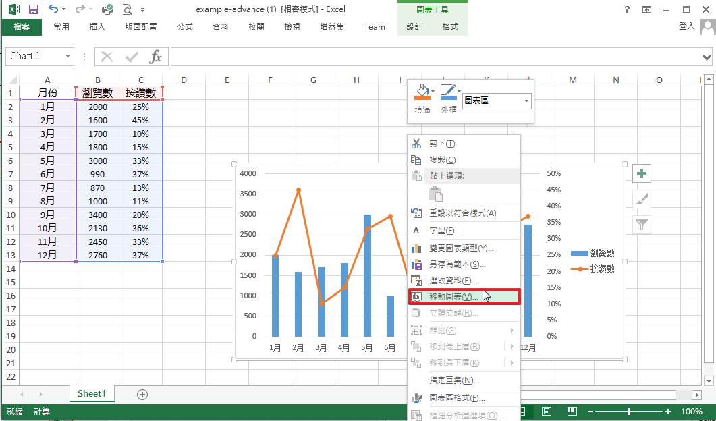Viewport: 716px width, 421px height.
Task: Open the Customize Quick Access Toolbar arrow
Action: [x=142, y=9]
